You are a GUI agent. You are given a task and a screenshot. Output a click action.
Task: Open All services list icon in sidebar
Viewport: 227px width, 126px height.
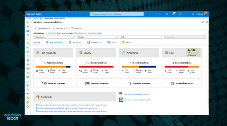28,35
